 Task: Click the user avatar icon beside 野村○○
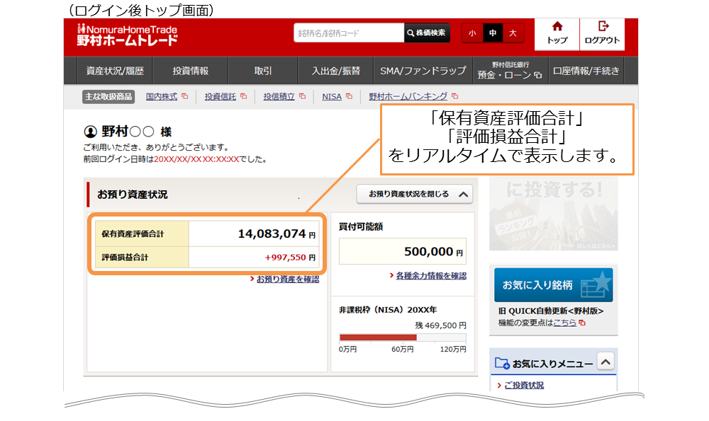(x=91, y=132)
